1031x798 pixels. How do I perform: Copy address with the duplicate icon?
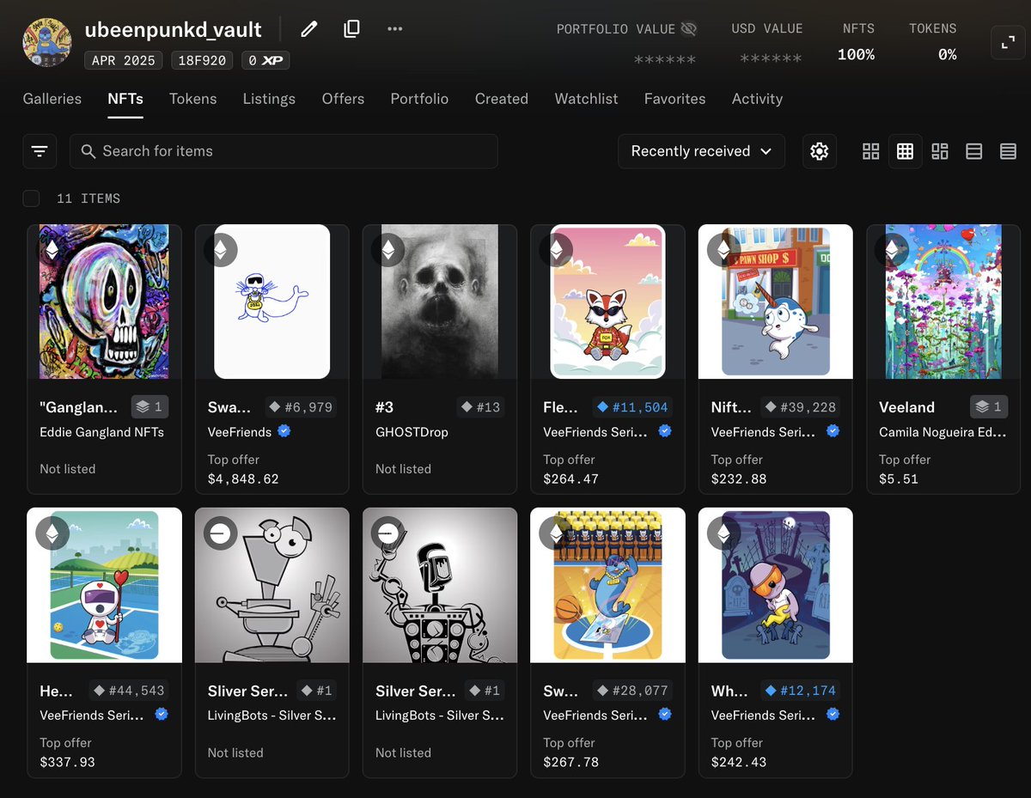(x=351, y=29)
